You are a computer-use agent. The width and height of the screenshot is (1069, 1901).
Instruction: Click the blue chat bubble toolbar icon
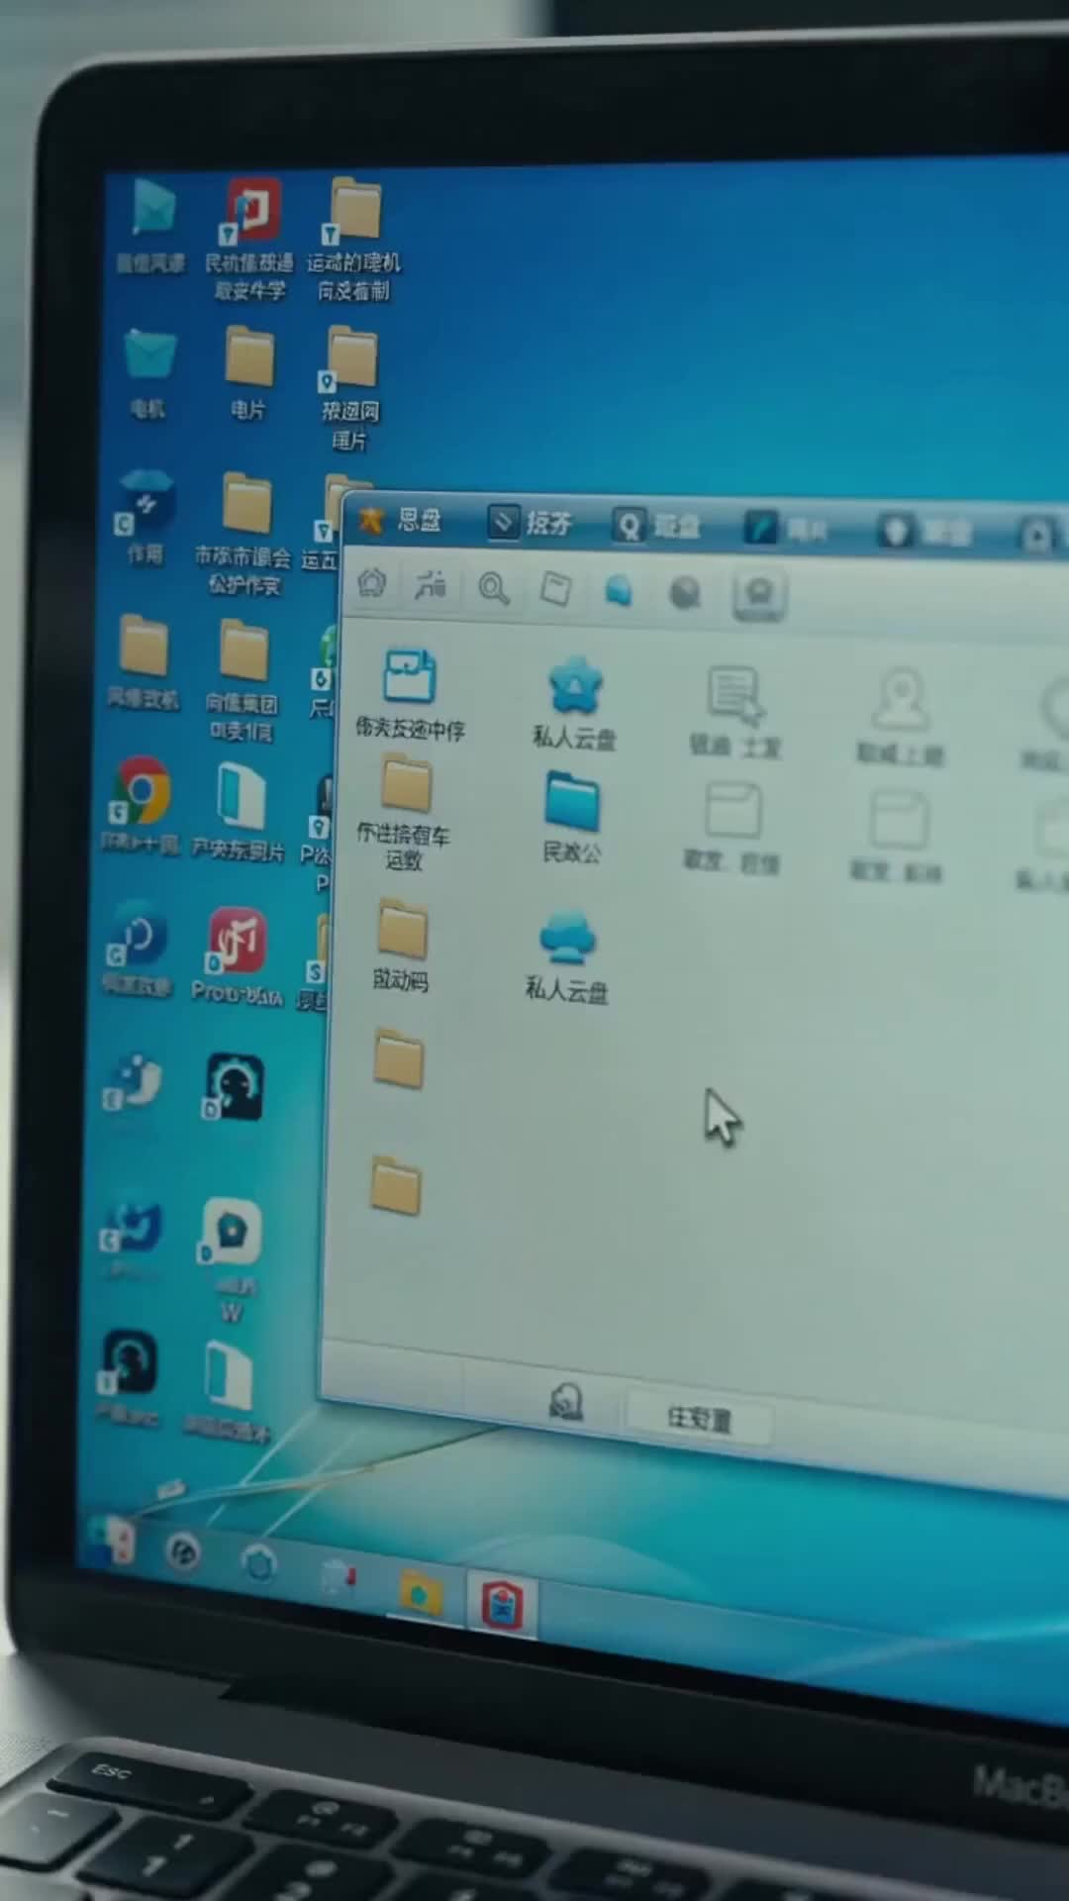[618, 591]
